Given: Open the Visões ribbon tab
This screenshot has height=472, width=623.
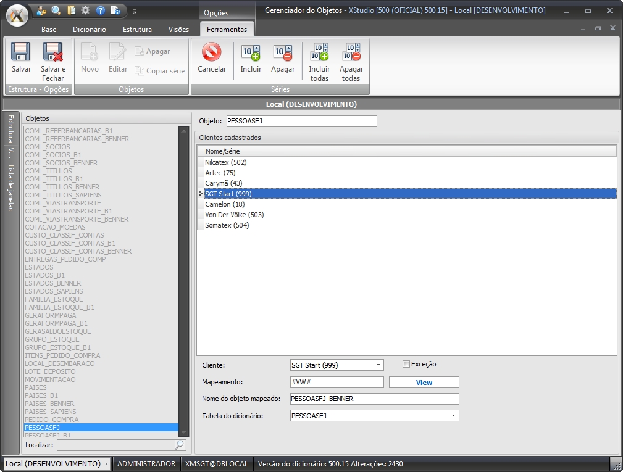Looking at the screenshot, I should click(178, 30).
